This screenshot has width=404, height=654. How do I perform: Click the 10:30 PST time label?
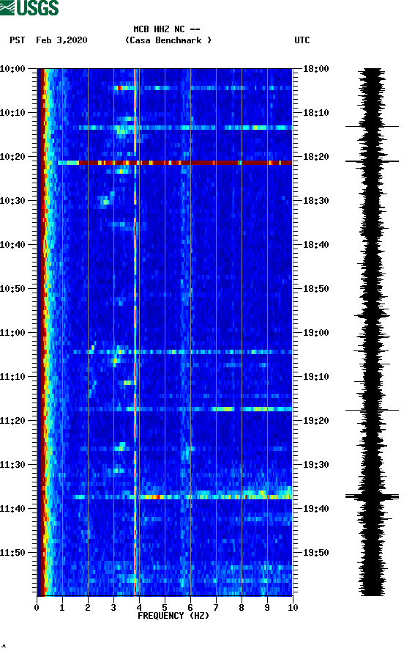(x=13, y=201)
